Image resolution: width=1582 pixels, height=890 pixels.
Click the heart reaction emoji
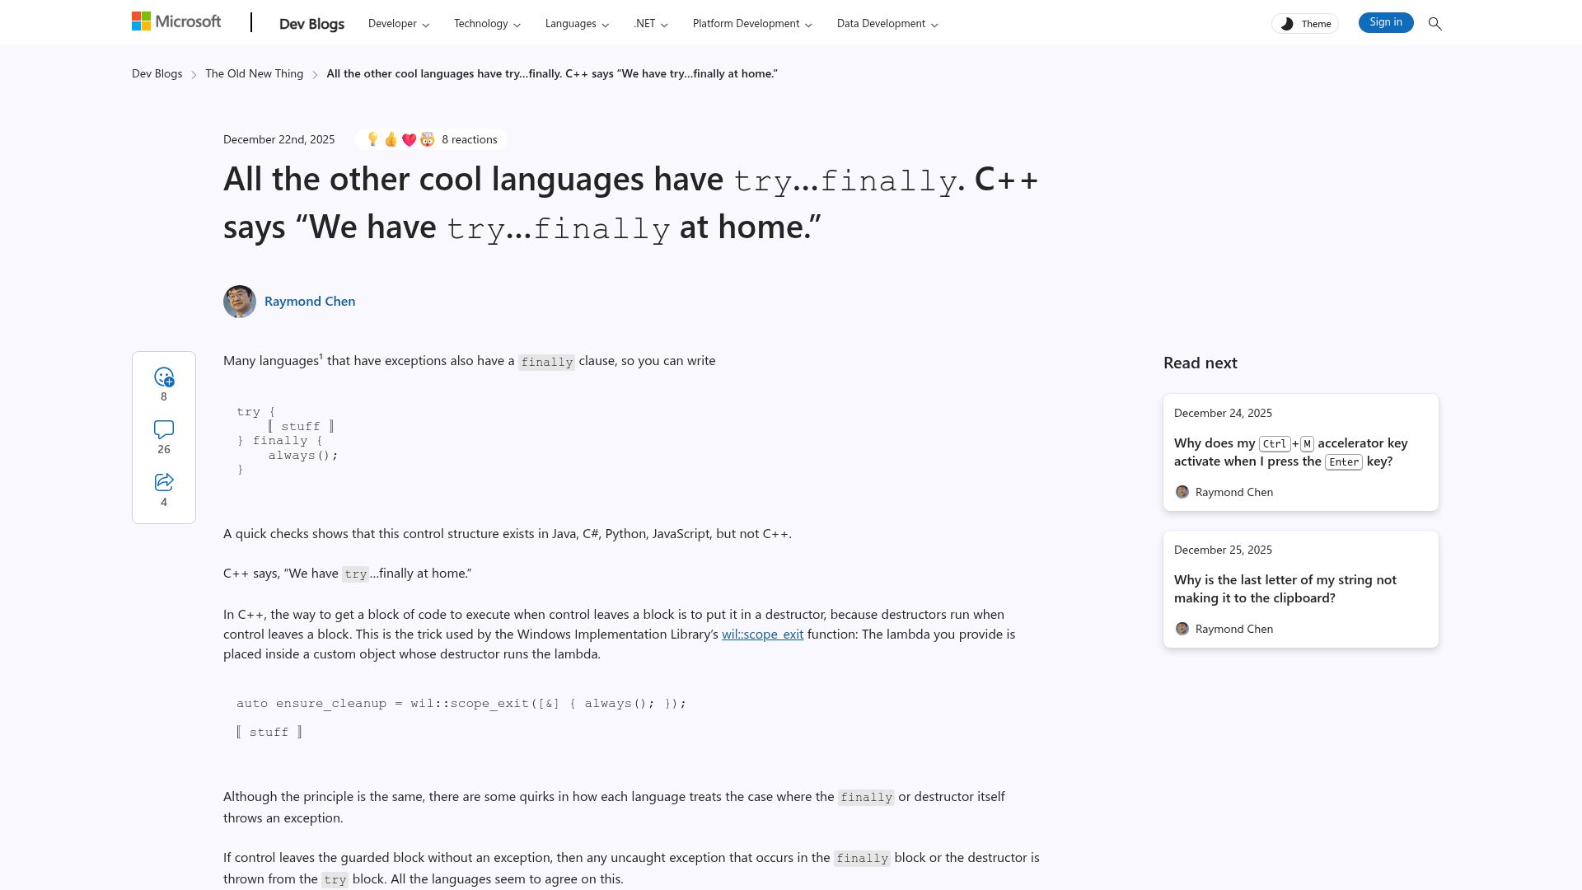coord(409,139)
